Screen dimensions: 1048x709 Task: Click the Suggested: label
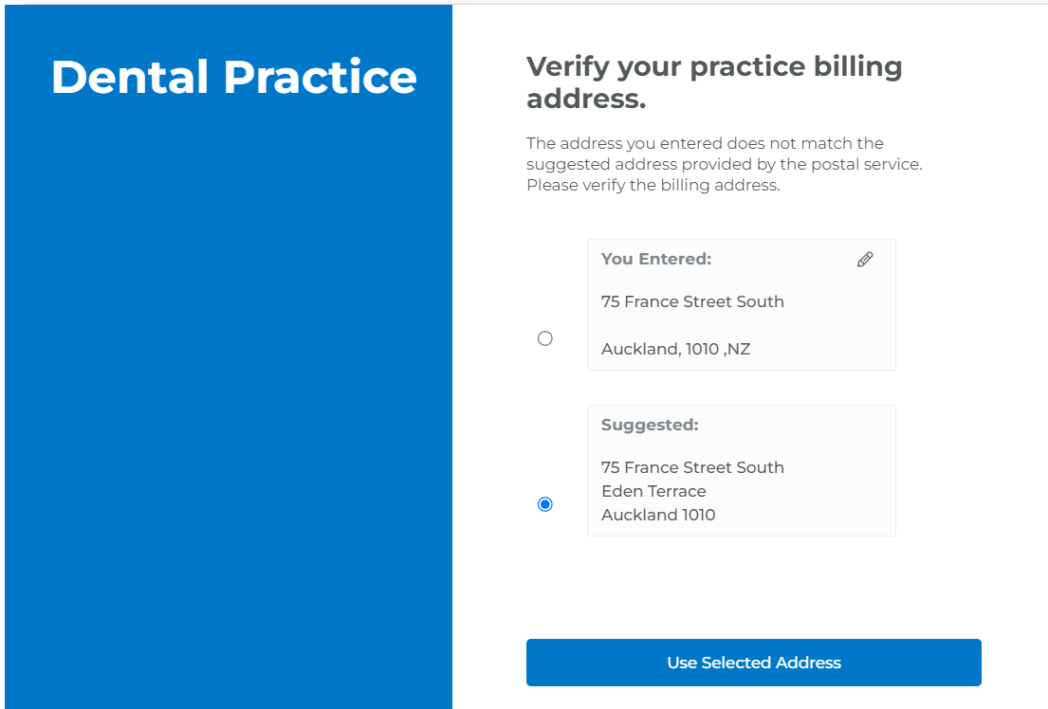[x=650, y=425]
